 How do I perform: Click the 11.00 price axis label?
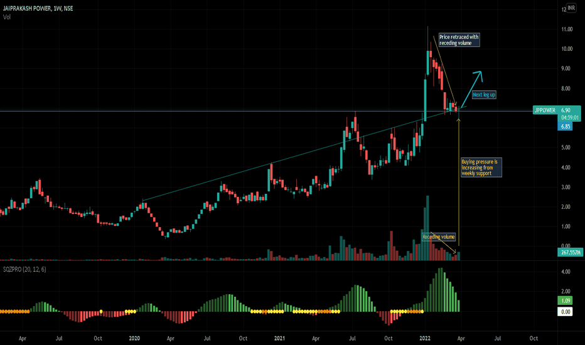[x=567, y=29]
